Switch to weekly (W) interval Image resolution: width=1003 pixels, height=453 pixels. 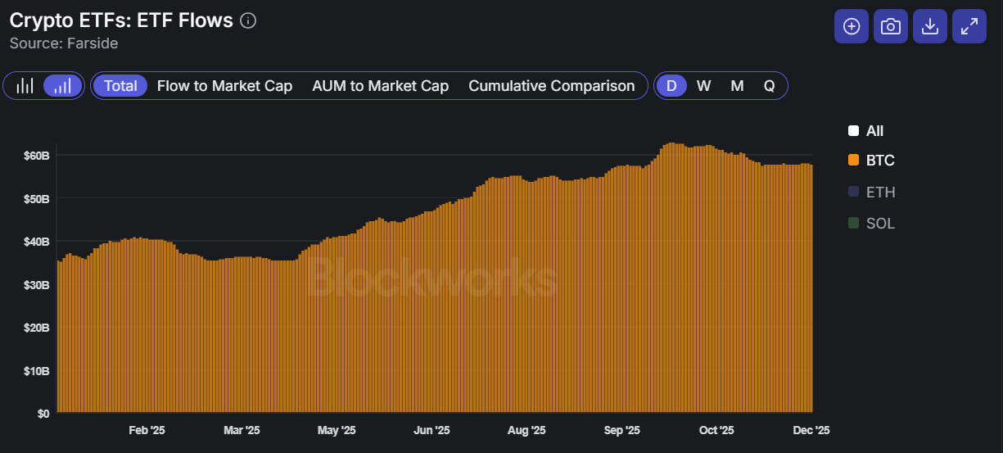(703, 85)
